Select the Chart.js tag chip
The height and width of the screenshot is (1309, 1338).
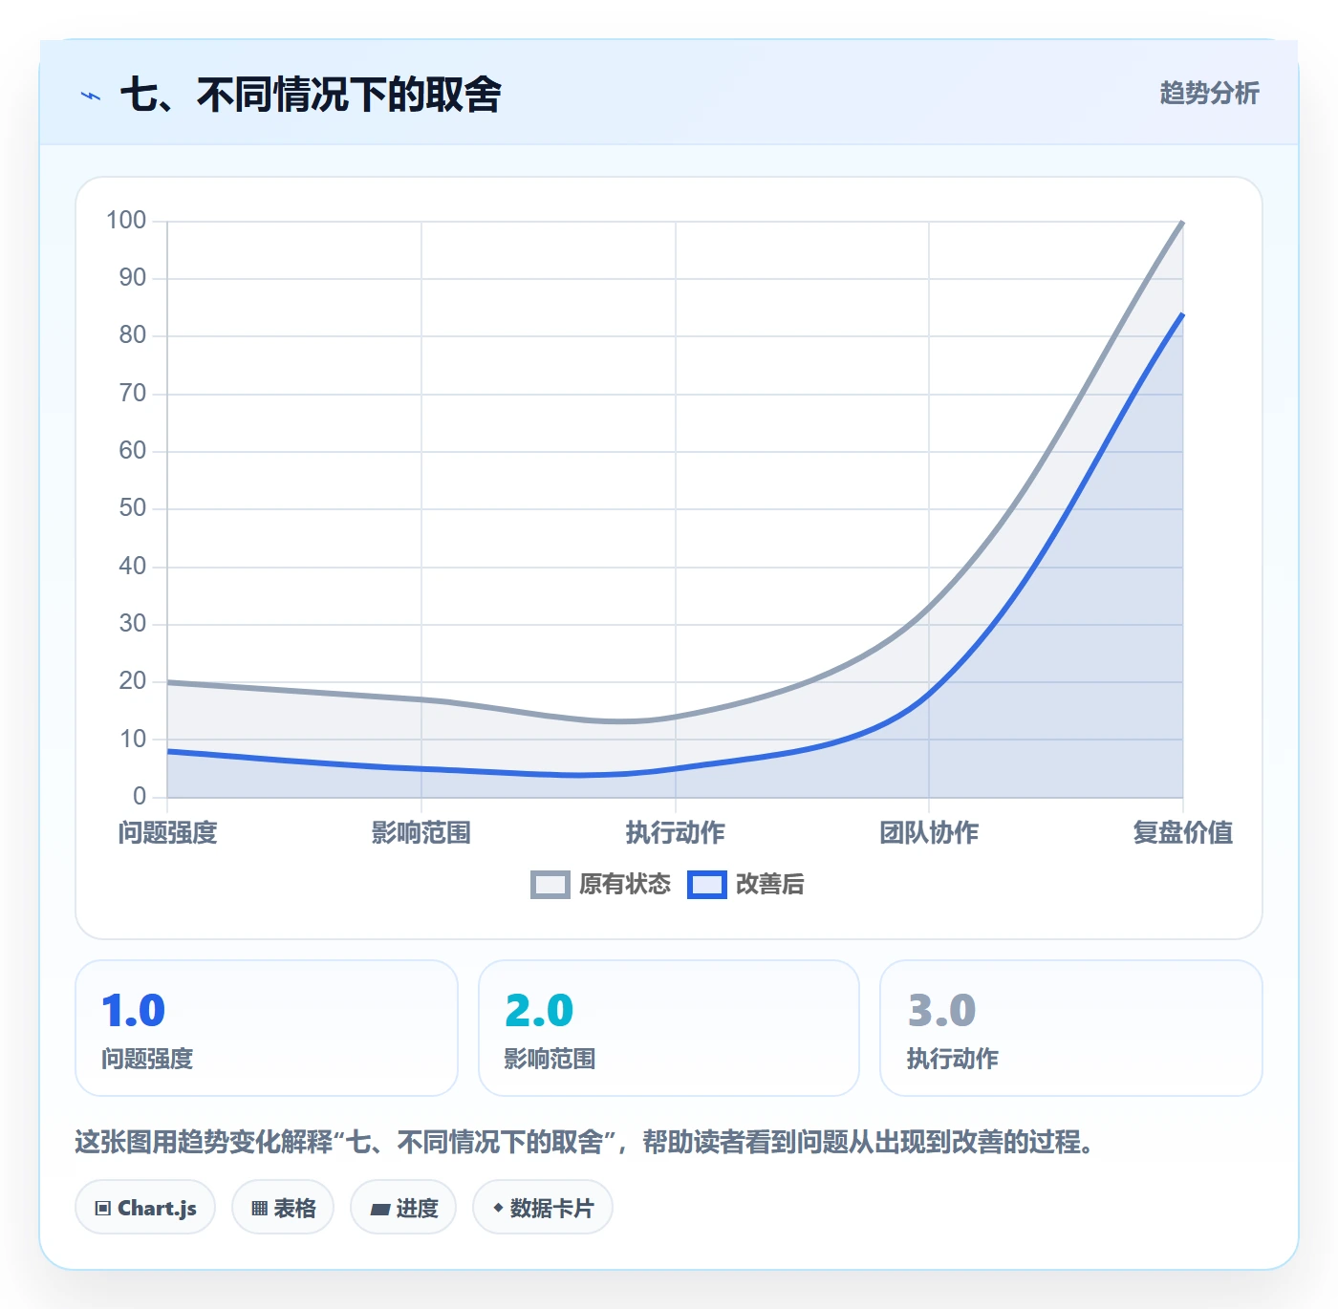(x=145, y=1208)
